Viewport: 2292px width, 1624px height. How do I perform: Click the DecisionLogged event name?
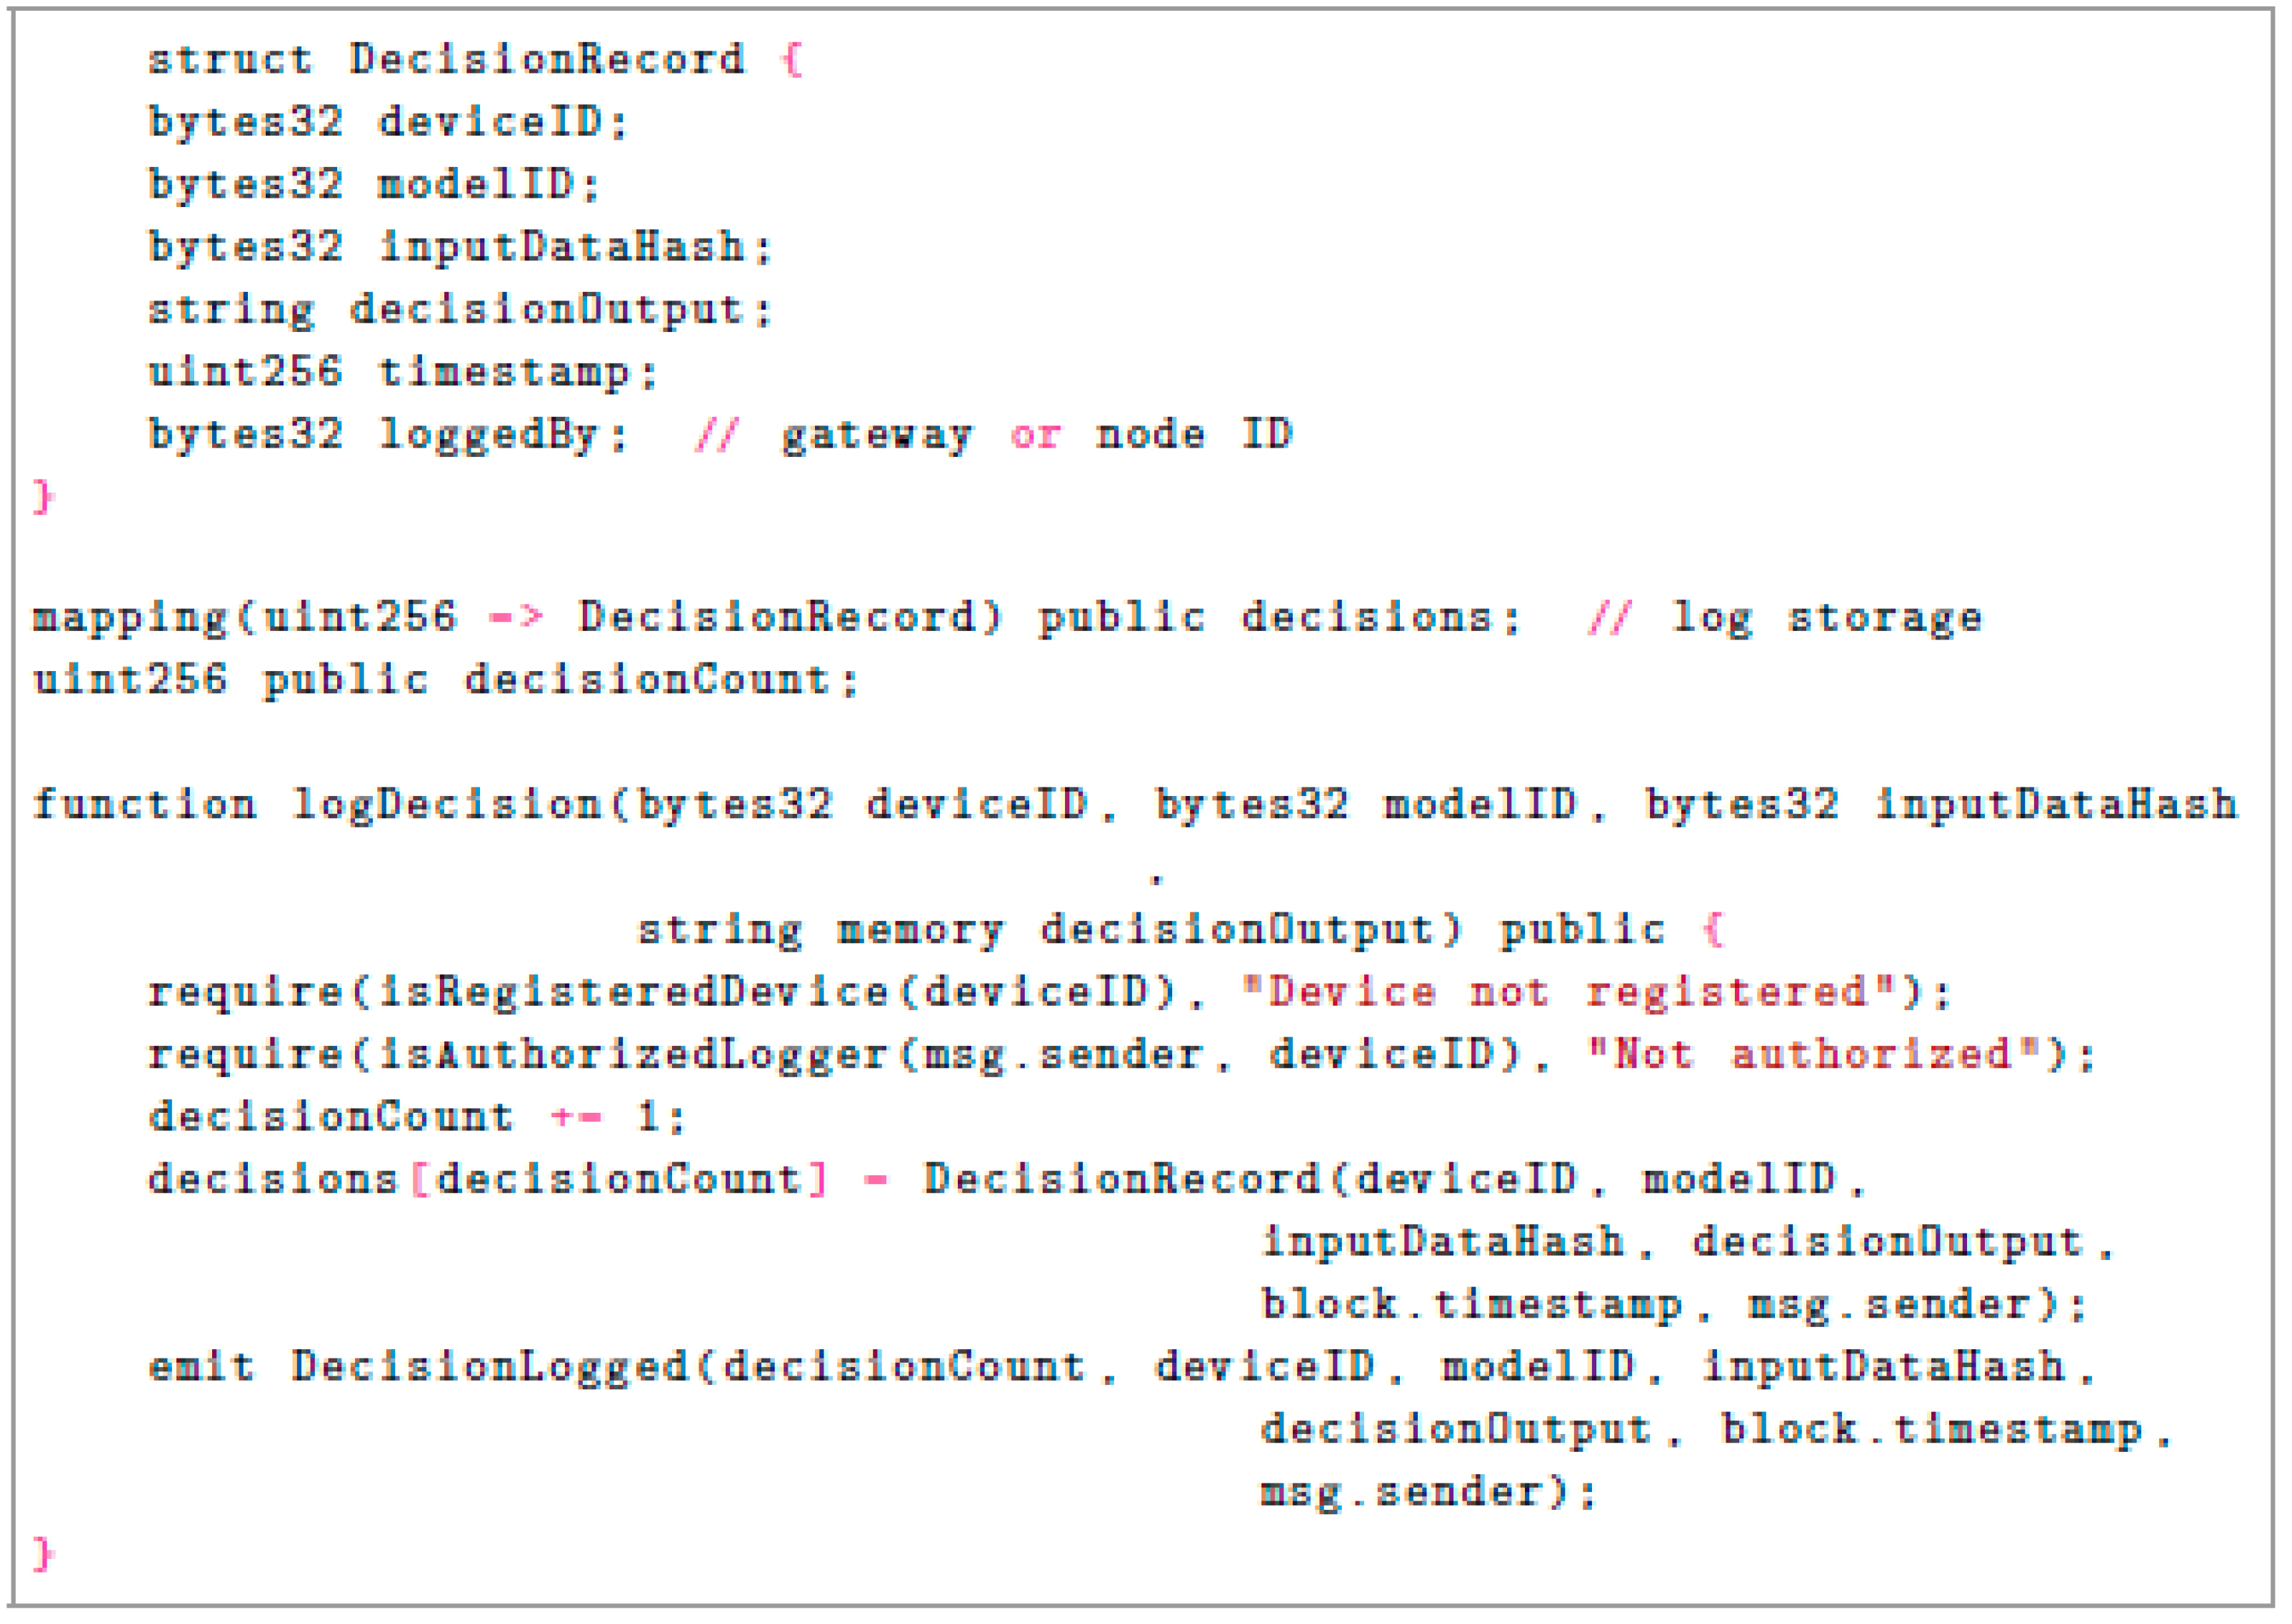click(489, 1367)
